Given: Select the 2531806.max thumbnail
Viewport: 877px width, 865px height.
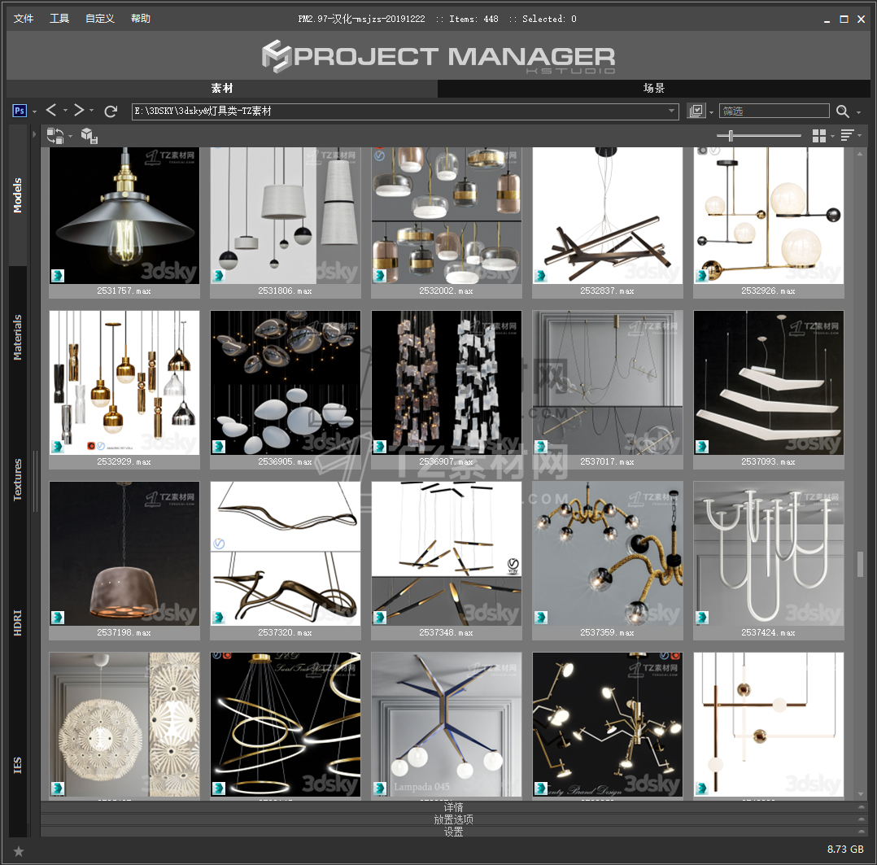Looking at the screenshot, I should (x=286, y=216).
